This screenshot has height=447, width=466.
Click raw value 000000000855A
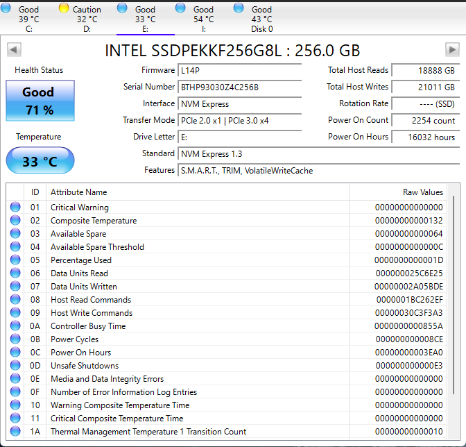point(408,326)
